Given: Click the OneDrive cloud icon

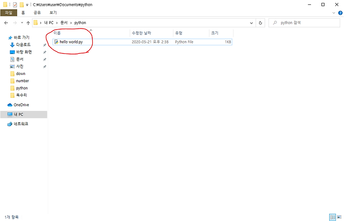Looking at the screenshot, I should tap(10, 105).
